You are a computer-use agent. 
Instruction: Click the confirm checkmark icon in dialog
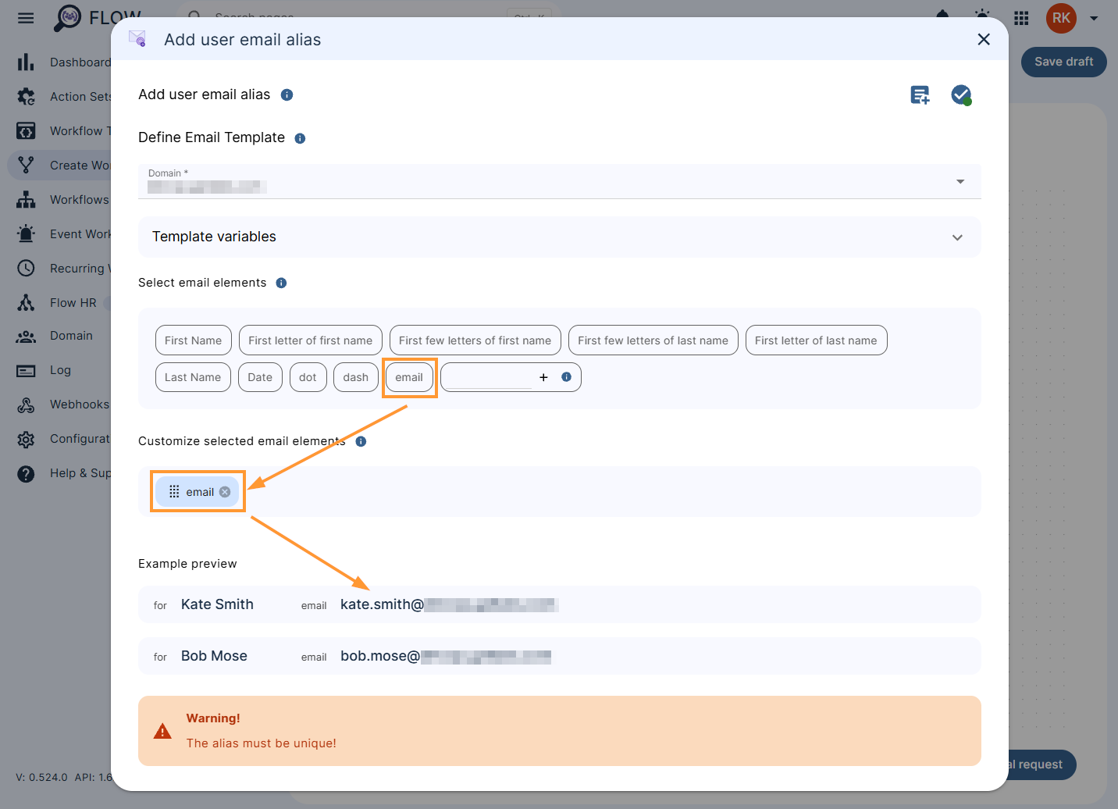pos(961,95)
